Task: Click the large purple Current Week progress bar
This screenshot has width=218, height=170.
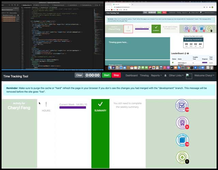Action: coord(73,108)
